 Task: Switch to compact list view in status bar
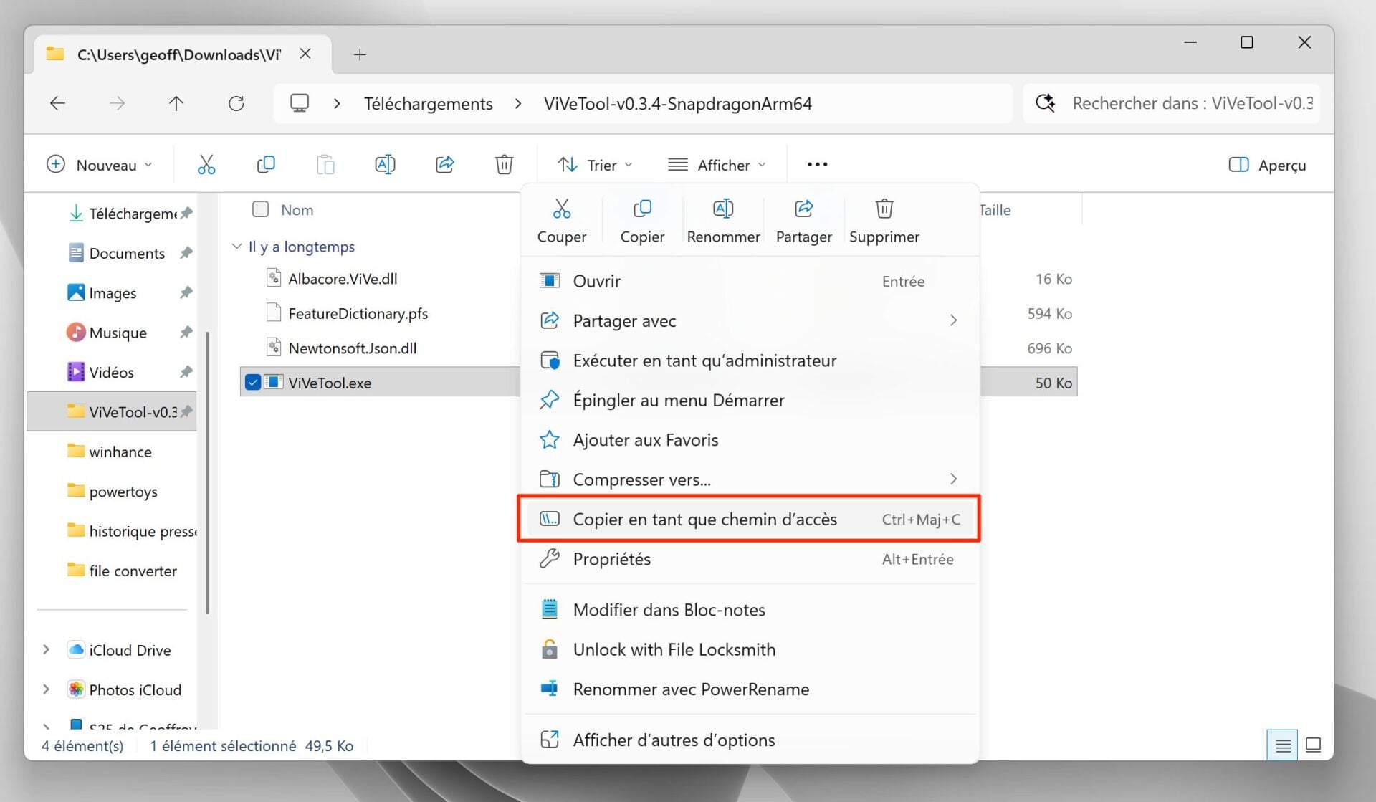[1282, 745]
